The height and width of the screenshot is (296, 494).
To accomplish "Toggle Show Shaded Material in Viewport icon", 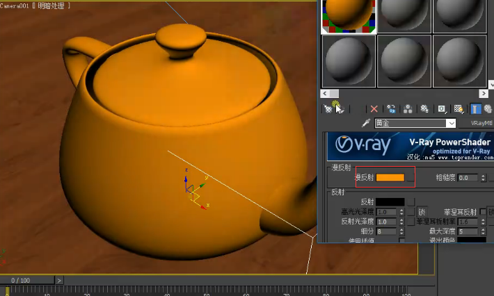I will (459, 108).
